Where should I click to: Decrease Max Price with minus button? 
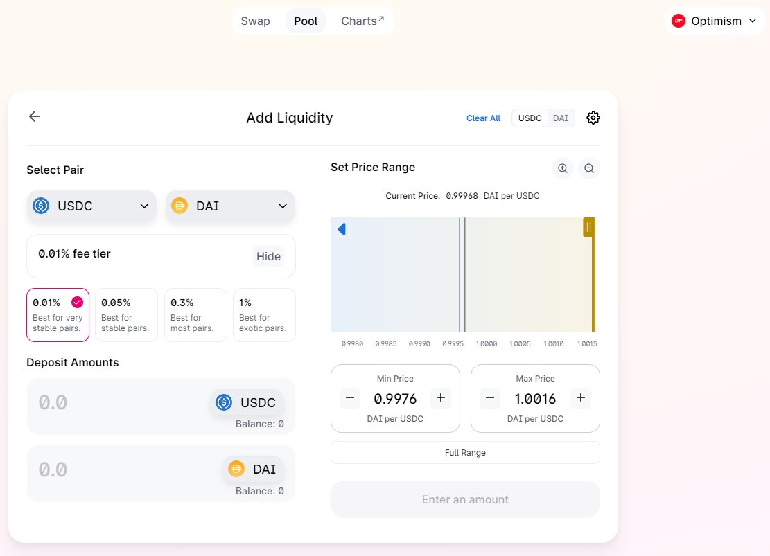coord(489,398)
